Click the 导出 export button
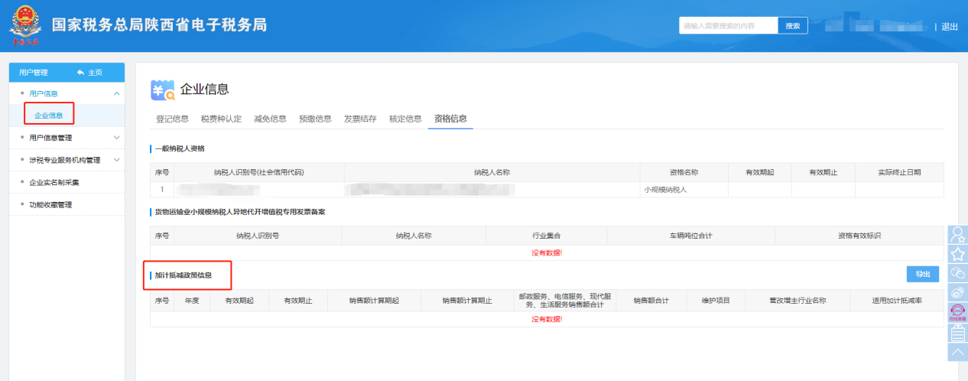This screenshot has height=381, width=968. (x=922, y=274)
